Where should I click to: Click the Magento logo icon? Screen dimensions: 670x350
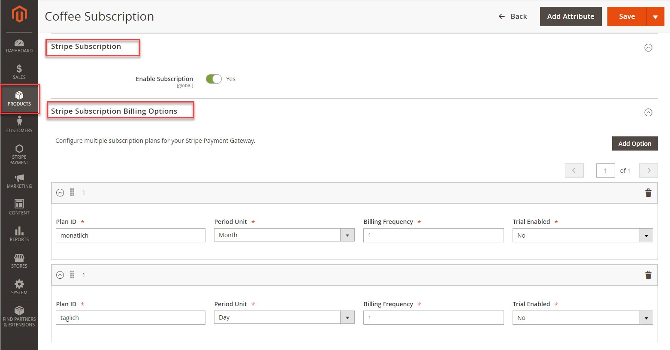[19, 14]
